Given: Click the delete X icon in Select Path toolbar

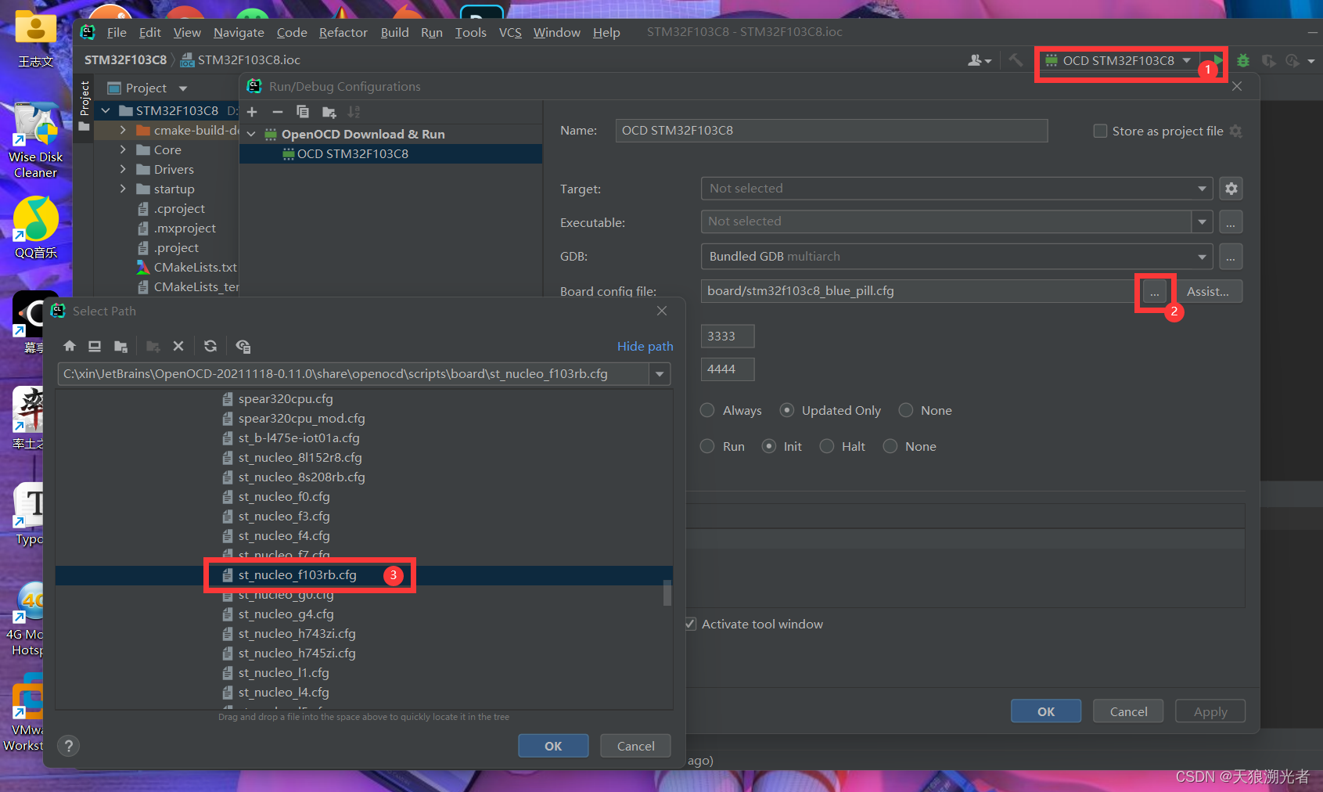Looking at the screenshot, I should (178, 346).
